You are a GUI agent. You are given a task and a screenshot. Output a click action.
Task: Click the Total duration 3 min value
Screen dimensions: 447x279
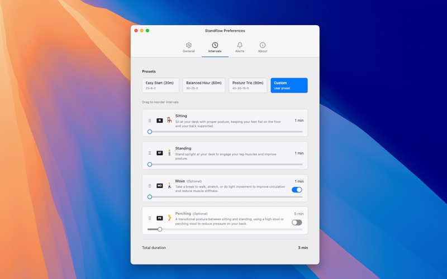303,248
